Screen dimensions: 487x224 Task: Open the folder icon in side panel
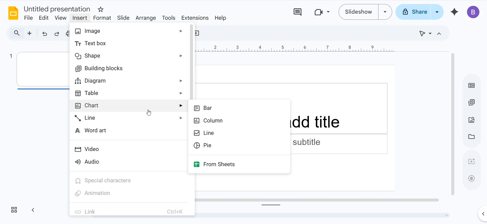pyautogui.click(x=472, y=137)
